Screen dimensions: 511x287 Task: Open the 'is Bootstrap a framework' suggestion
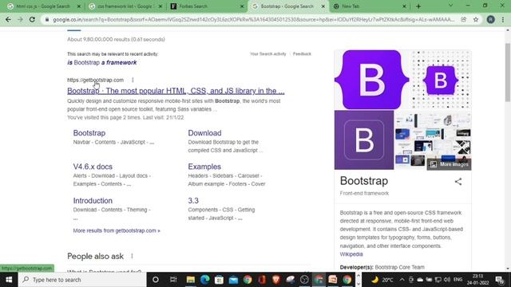[x=102, y=62]
